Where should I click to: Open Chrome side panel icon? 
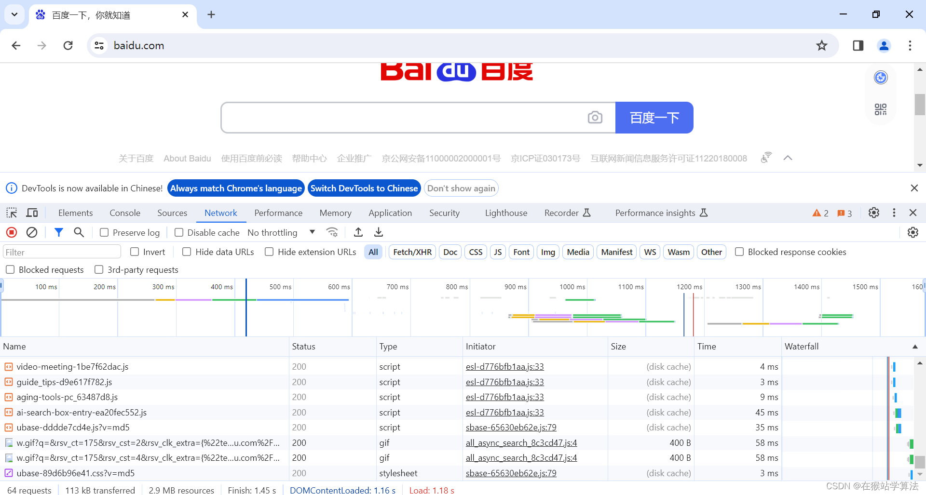(x=858, y=46)
